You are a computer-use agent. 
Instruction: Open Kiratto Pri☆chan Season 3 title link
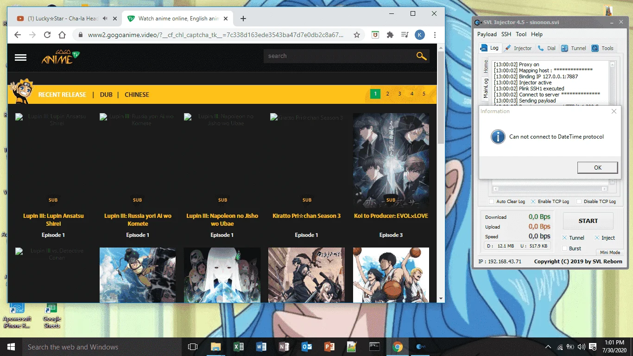coord(307,216)
